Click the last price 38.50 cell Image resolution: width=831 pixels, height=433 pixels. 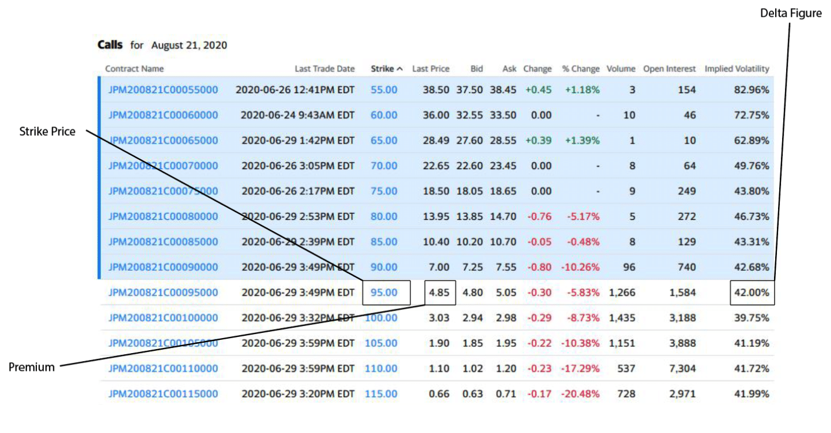(436, 90)
